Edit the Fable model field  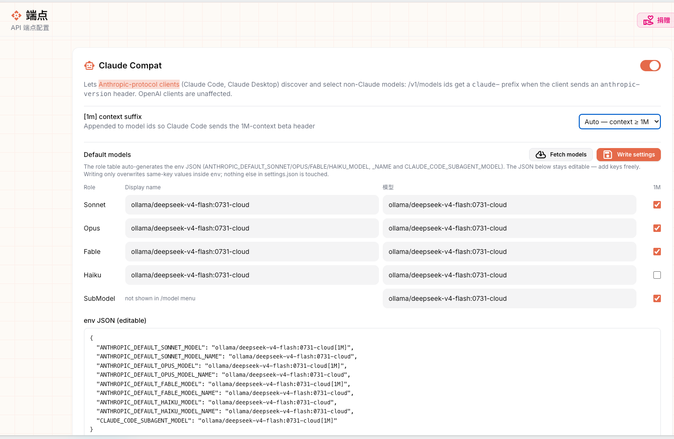point(509,252)
